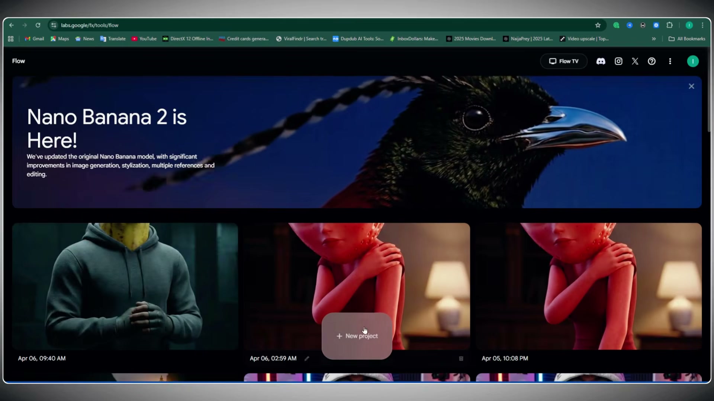
Task: Open the Maps bookmark
Action: pos(59,39)
